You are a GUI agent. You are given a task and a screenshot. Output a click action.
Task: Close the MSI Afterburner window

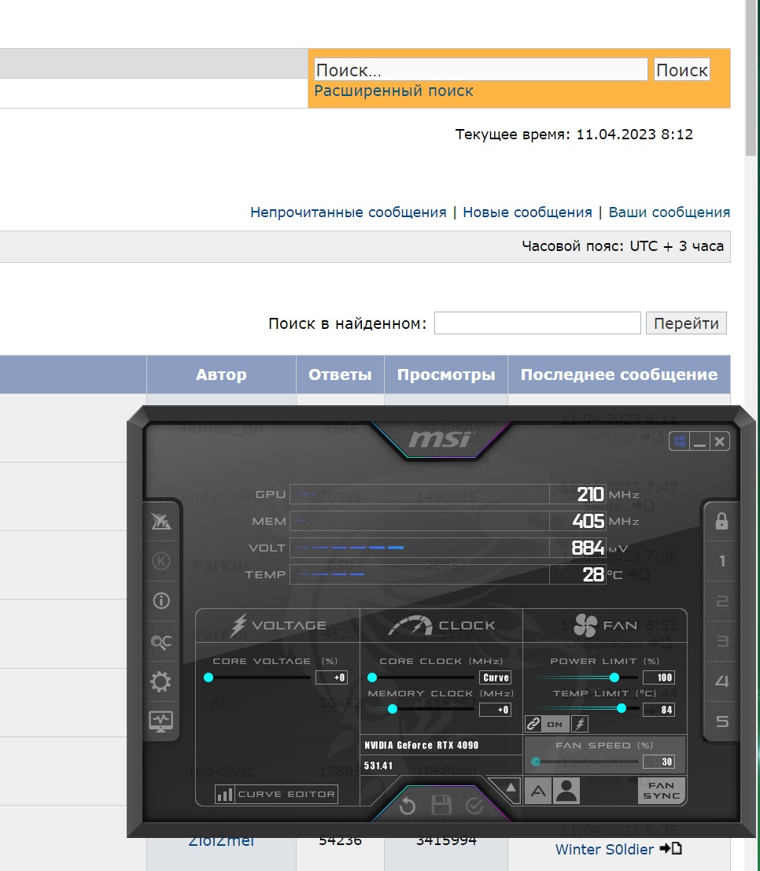pyautogui.click(x=719, y=441)
